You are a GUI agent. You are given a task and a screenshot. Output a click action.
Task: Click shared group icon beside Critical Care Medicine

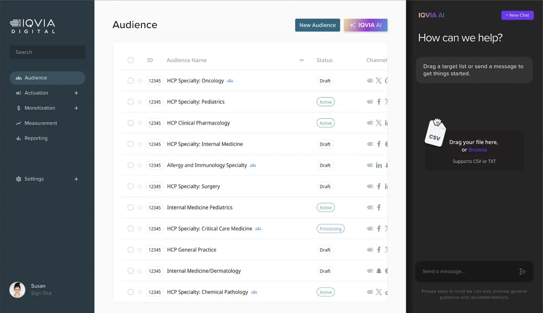[x=258, y=229]
